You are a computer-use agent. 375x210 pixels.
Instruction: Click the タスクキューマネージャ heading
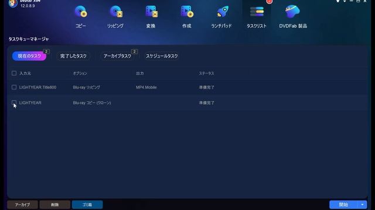(x=29, y=39)
